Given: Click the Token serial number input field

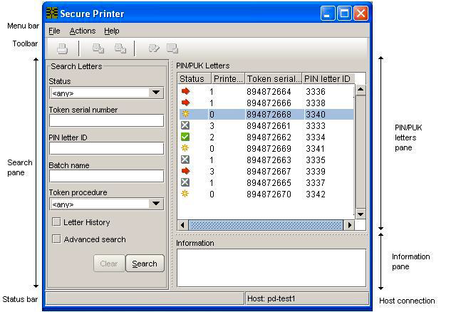Looking at the screenshot, I should coord(106,121).
